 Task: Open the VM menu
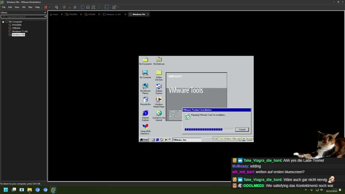pyautogui.click(x=23, y=7)
